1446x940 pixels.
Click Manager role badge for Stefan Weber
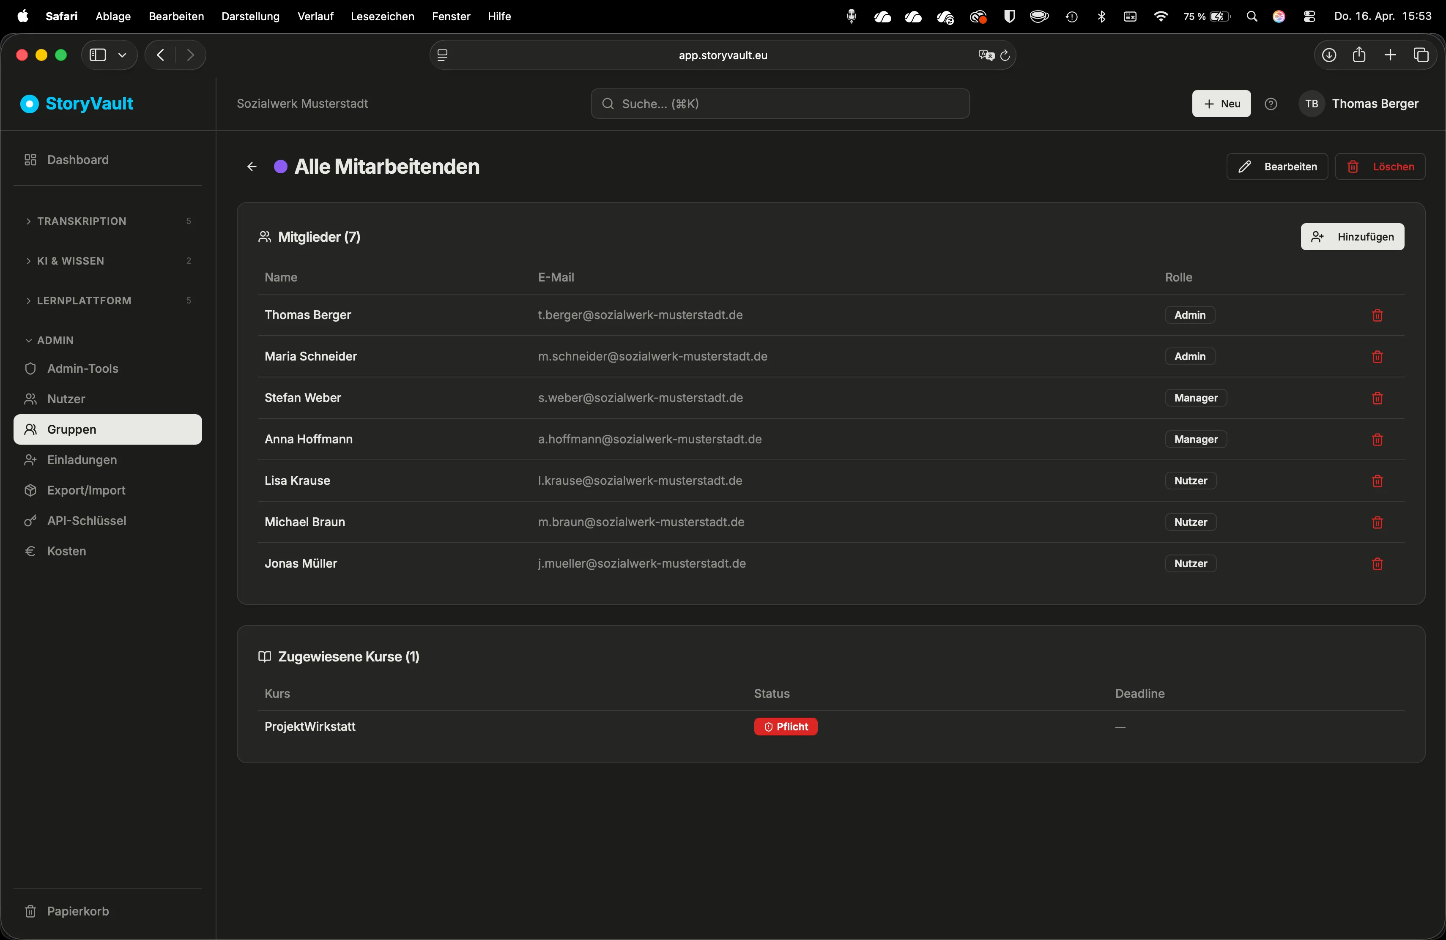1196,398
